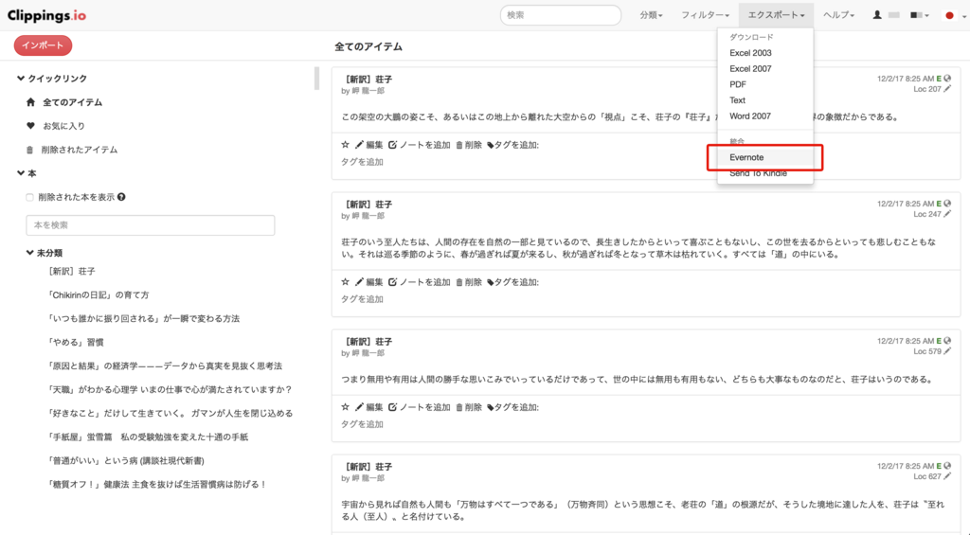
Task: Click the red インポート button
Action: click(44, 45)
